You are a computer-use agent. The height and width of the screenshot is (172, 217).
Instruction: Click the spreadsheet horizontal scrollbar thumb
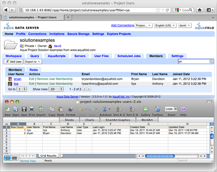click(160, 156)
